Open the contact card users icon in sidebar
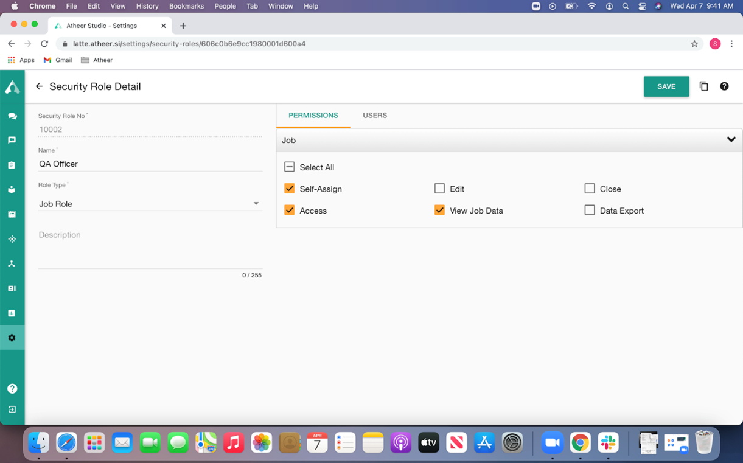 click(x=12, y=288)
